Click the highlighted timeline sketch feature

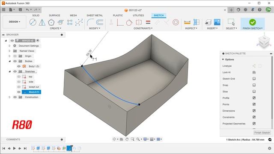click(69, 148)
